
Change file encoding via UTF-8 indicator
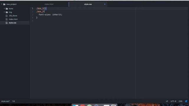coord(173,101)
